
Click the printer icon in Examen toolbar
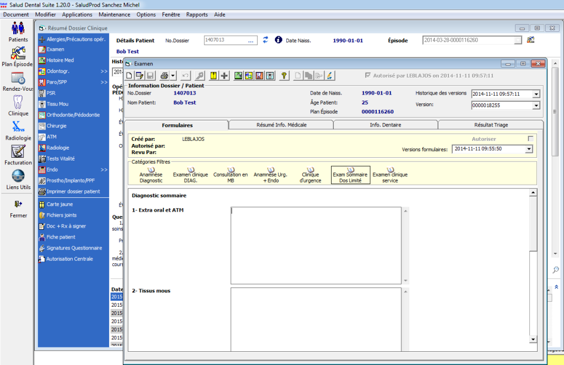(164, 76)
